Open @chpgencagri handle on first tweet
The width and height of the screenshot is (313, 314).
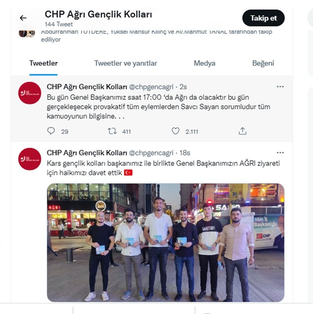pyautogui.click(x=151, y=87)
